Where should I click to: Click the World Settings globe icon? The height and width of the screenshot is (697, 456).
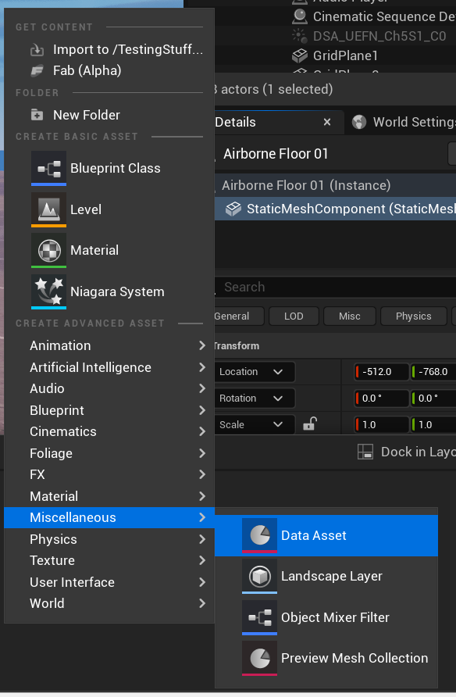click(x=359, y=122)
